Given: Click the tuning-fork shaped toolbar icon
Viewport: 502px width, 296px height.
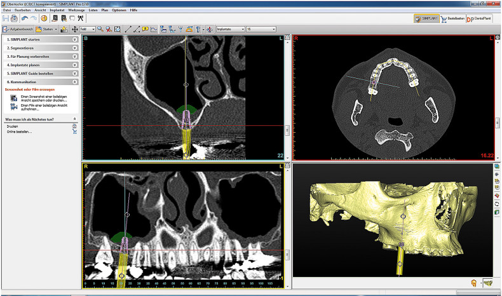Looking at the screenshot, I should (x=180, y=29).
